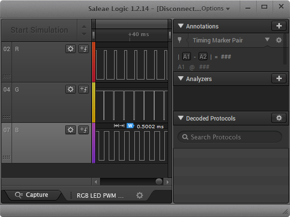Add a new analyzer with plus button
The image size is (290, 217).
[x=278, y=79]
